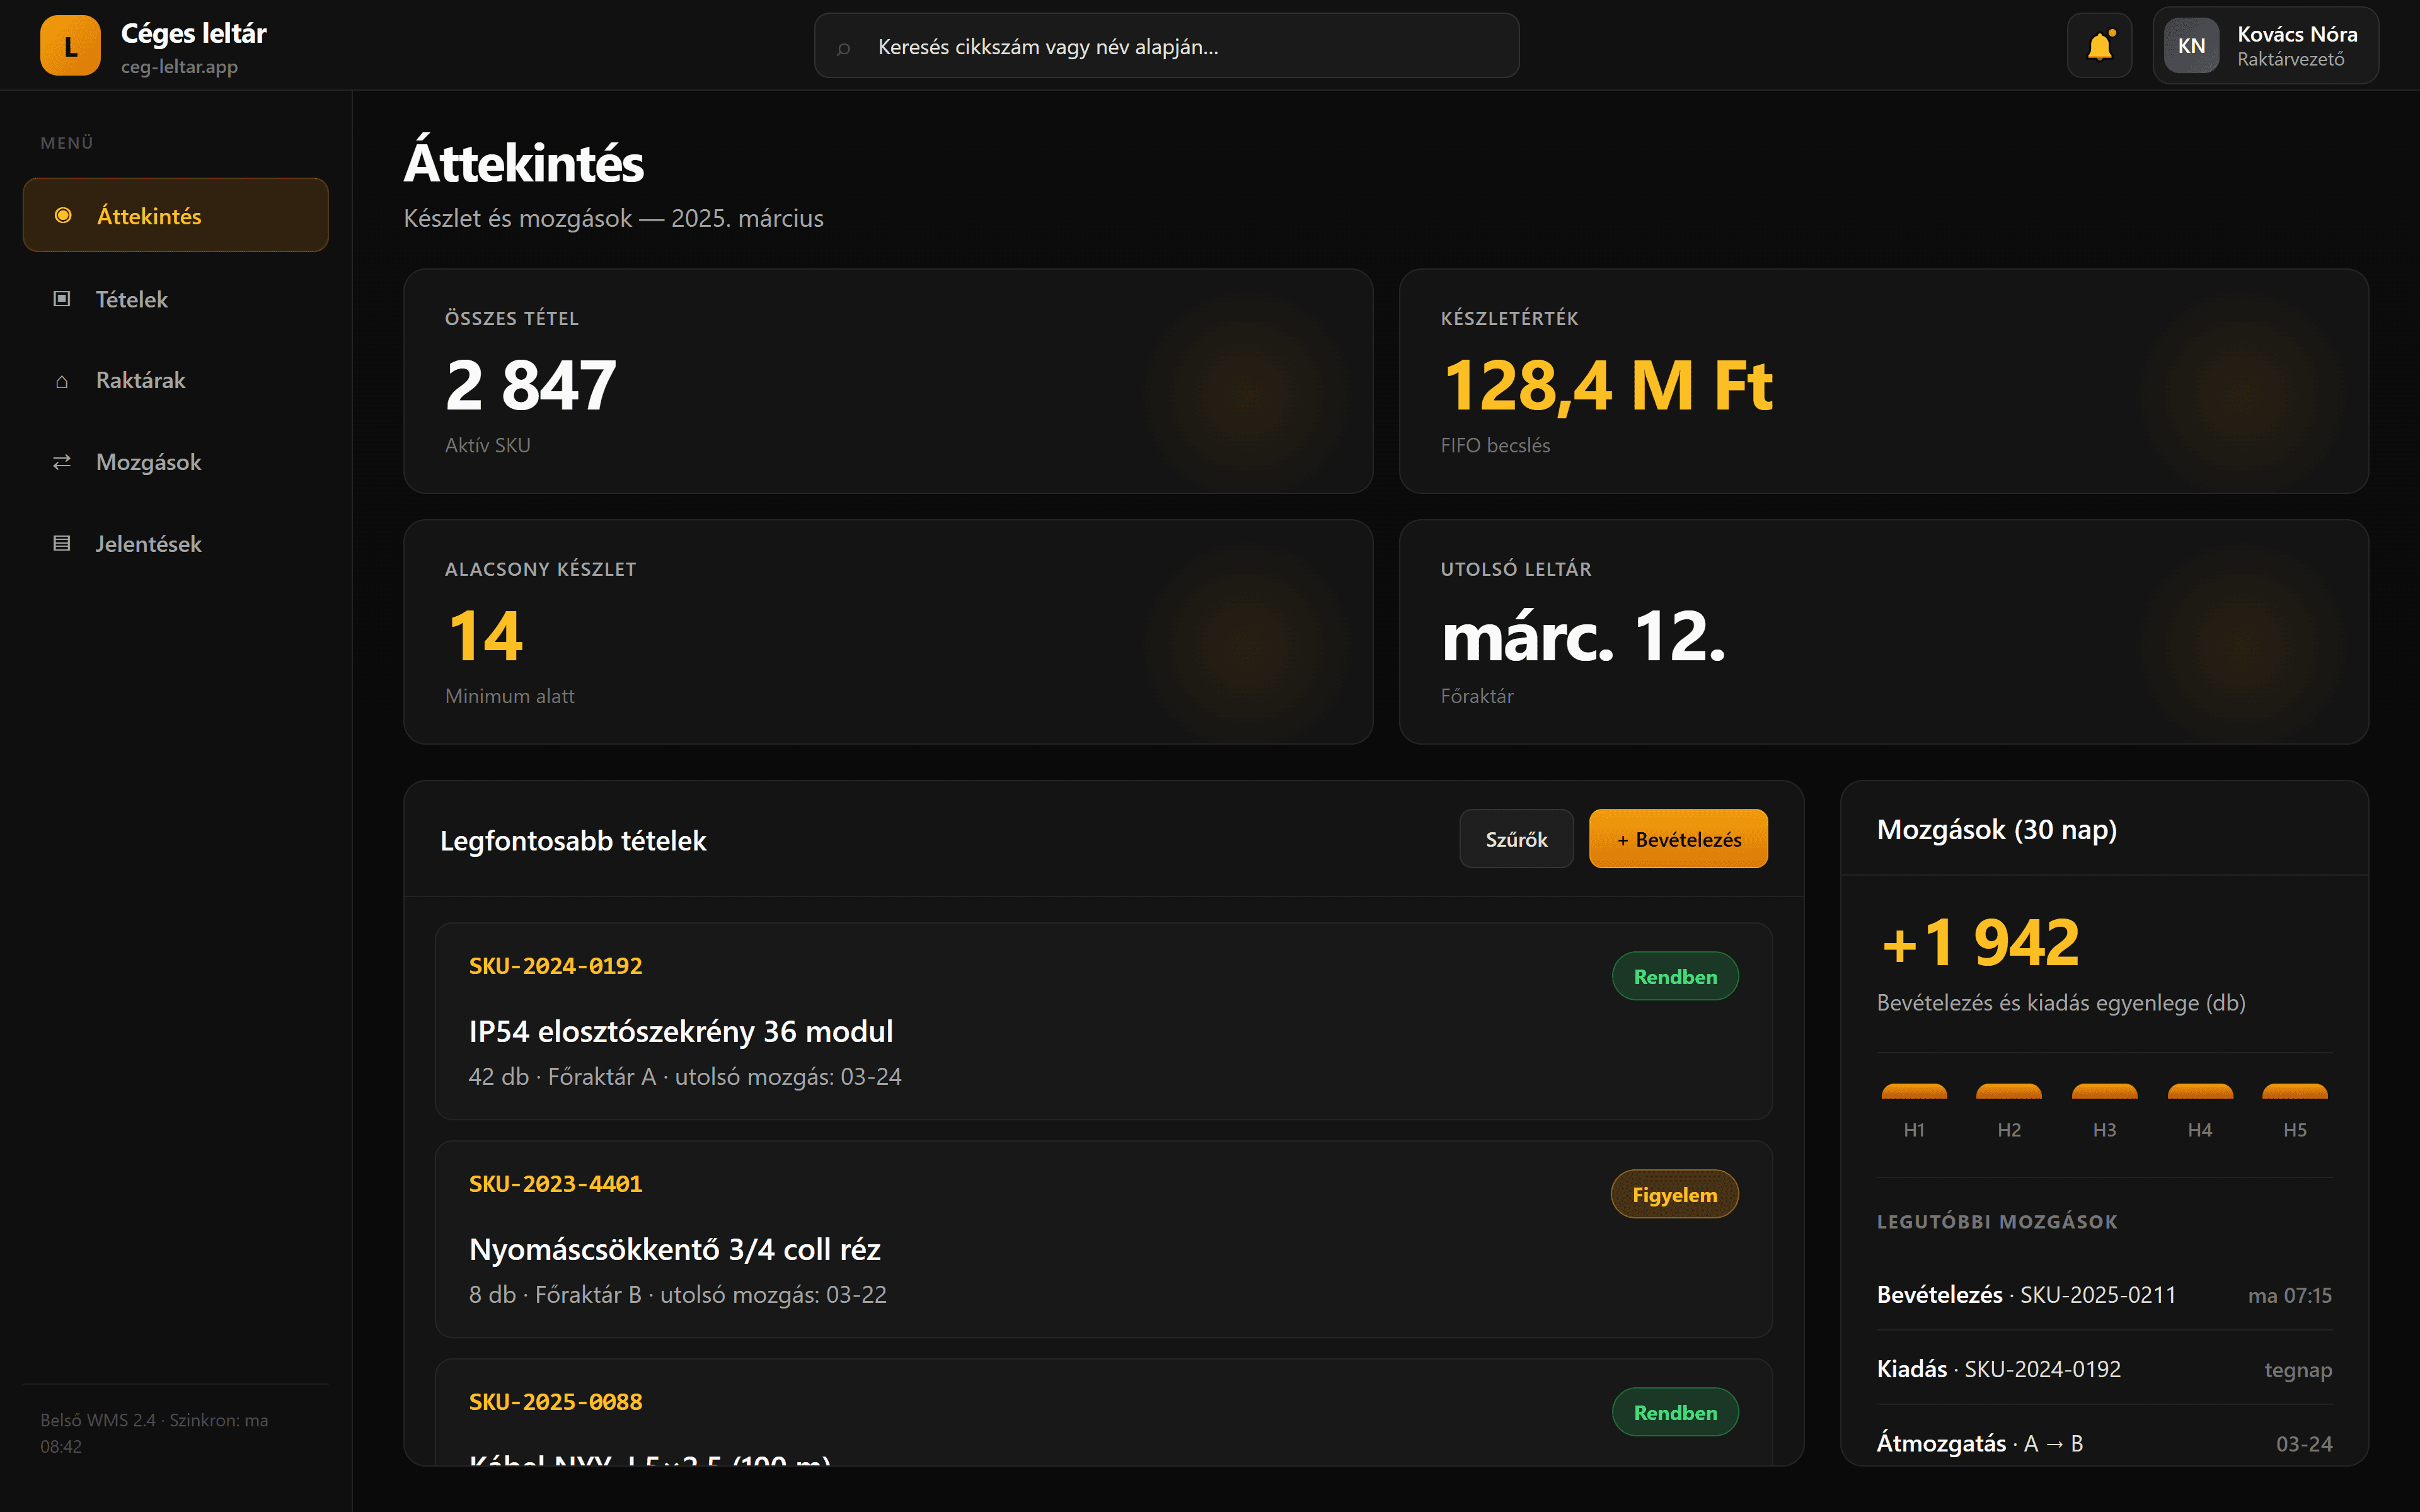Image resolution: width=2420 pixels, height=1512 pixels.
Task: Click the Belső WMS 2.4 sync status
Action: [154, 1432]
